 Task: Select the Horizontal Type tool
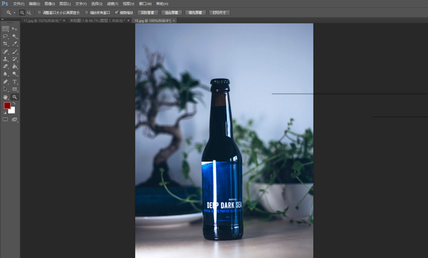pos(14,82)
